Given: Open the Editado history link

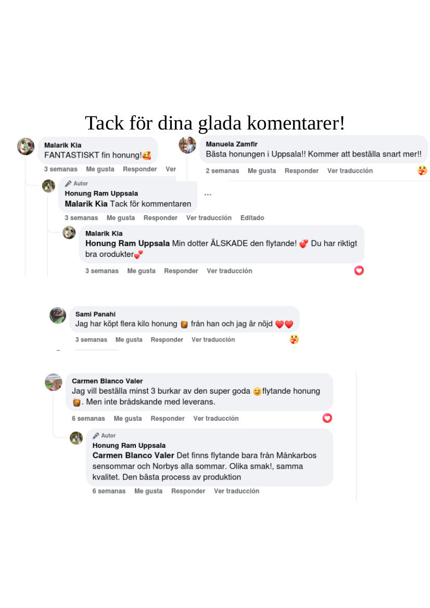Looking at the screenshot, I should tap(252, 218).
